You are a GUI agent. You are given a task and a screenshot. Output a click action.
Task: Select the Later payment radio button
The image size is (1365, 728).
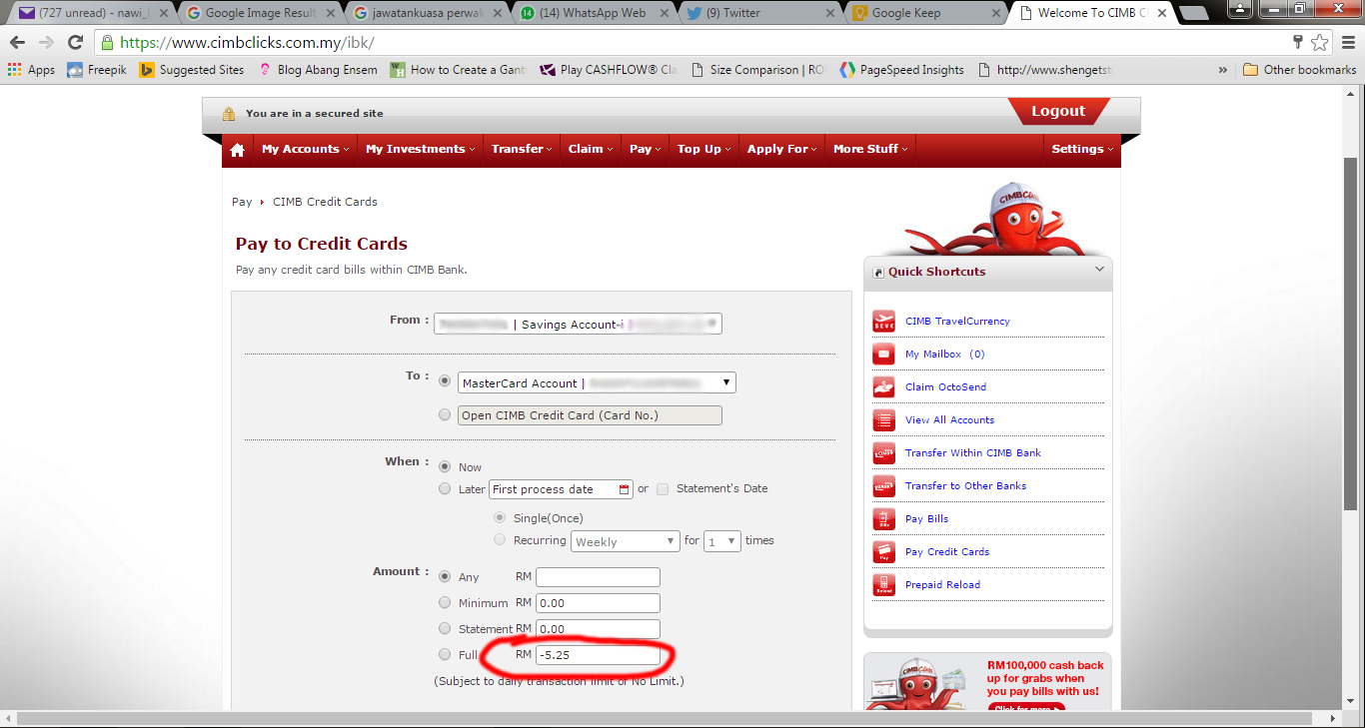click(445, 488)
